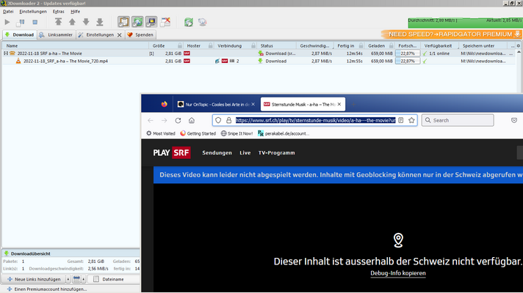This screenshot has width=523, height=293.
Task: Bookmark this page with the star
Action: tap(411, 120)
